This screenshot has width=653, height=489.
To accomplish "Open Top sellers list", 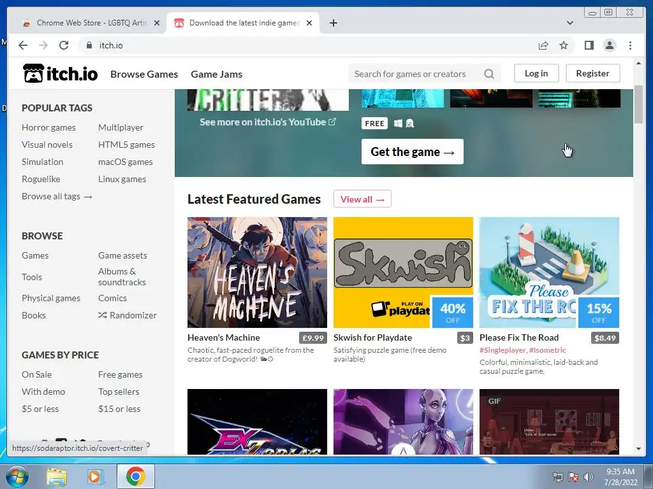I will coord(119,392).
